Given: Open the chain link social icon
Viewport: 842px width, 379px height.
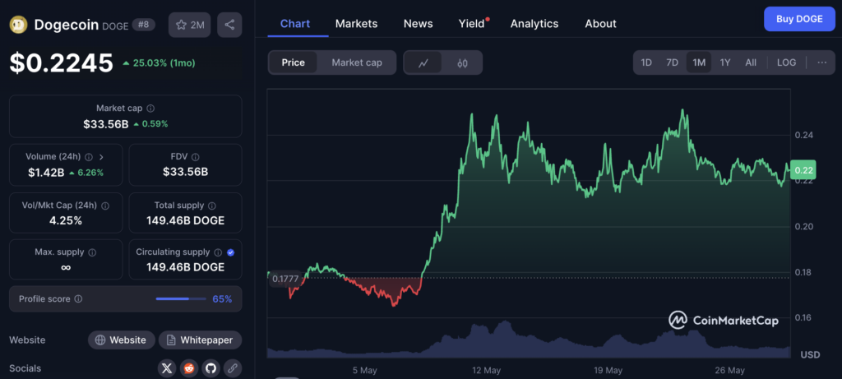Looking at the screenshot, I should (233, 368).
